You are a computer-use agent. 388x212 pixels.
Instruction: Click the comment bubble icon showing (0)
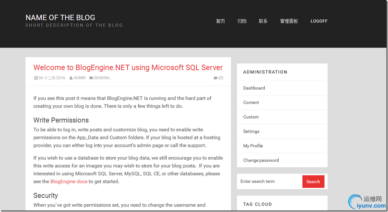click(x=216, y=78)
